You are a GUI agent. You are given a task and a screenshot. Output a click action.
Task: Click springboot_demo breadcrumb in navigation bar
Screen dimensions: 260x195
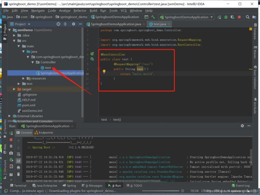pos(72,17)
